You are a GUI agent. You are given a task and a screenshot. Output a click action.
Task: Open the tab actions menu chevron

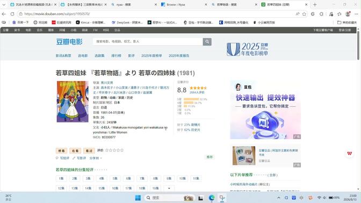pyautogui.click(x=4, y=5)
